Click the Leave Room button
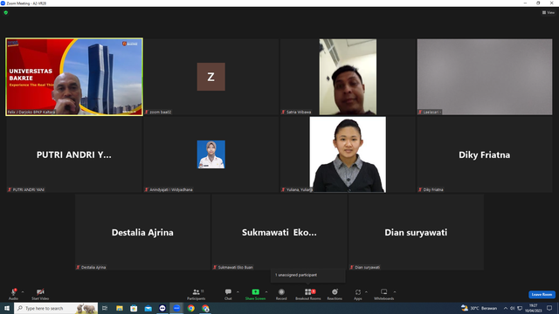This screenshot has width=559, height=314. pos(542,295)
